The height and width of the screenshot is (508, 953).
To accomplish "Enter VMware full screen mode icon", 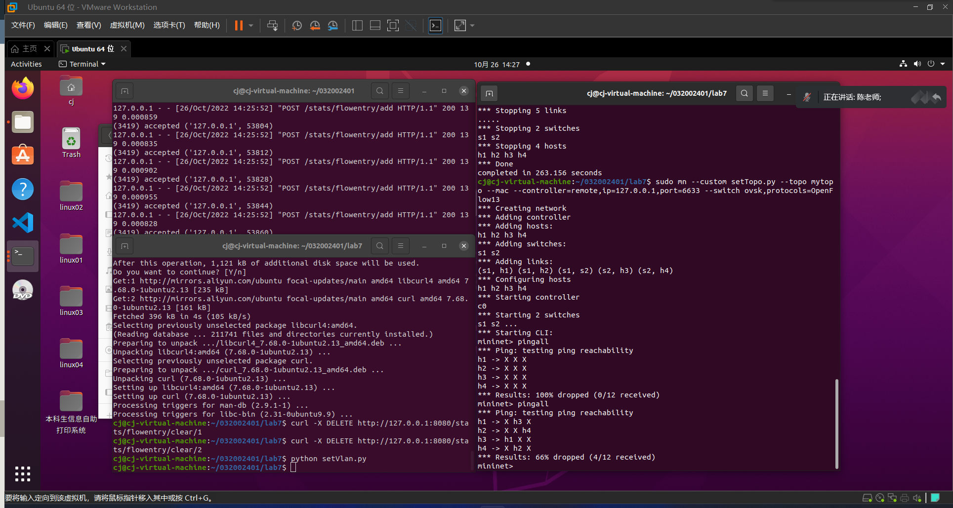I will [393, 26].
